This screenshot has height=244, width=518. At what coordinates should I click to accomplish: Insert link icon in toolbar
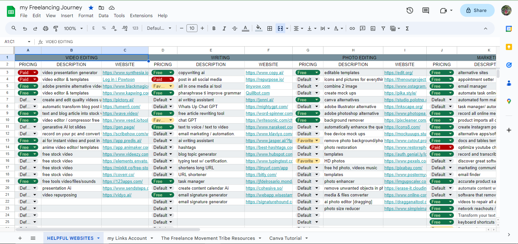(x=352, y=28)
